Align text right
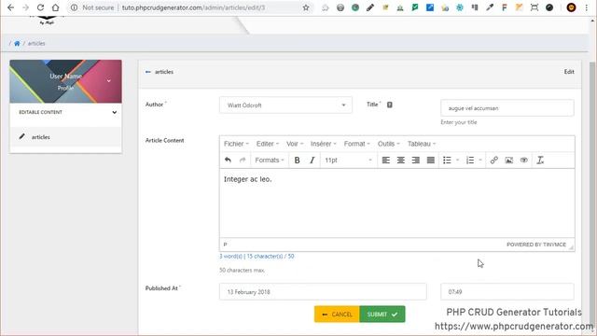Viewport: 597px width, 336px height. (415, 161)
